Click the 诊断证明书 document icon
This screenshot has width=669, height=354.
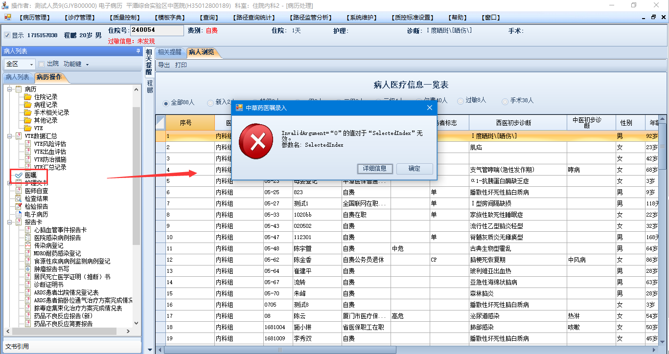click(28, 285)
